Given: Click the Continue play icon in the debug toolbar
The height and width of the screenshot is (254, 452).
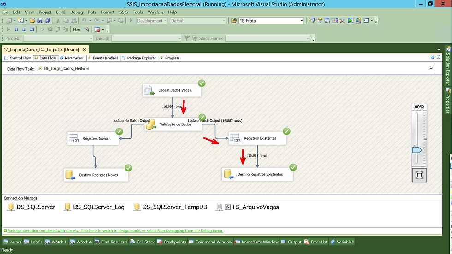Looking at the screenshot, I should [8, 30].
